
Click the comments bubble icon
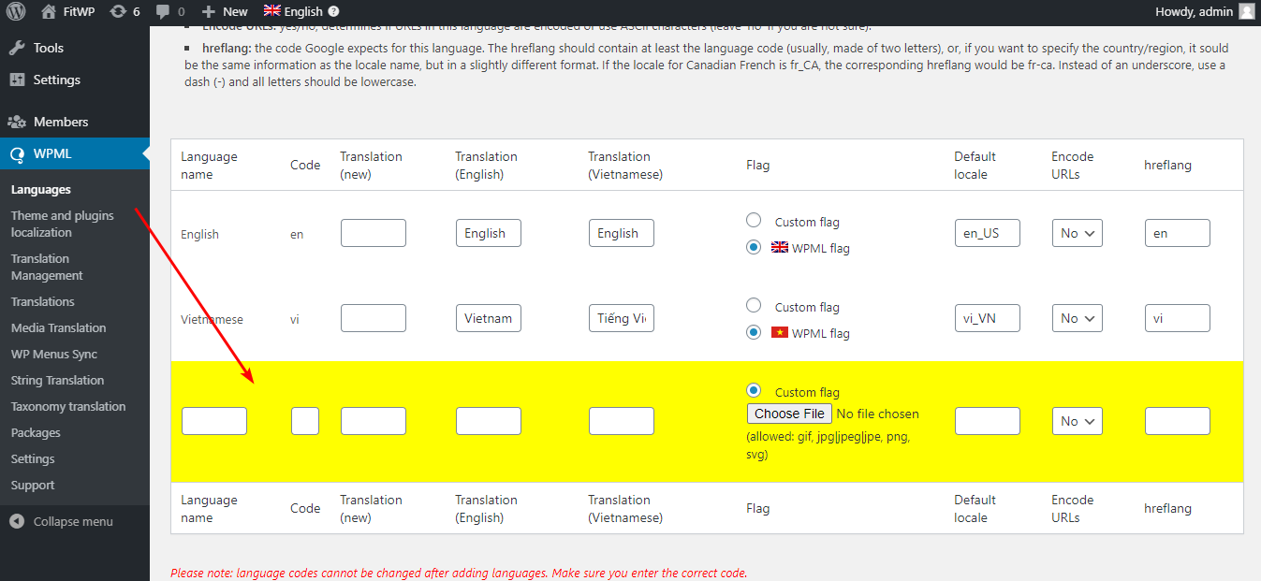coord(164,11)
